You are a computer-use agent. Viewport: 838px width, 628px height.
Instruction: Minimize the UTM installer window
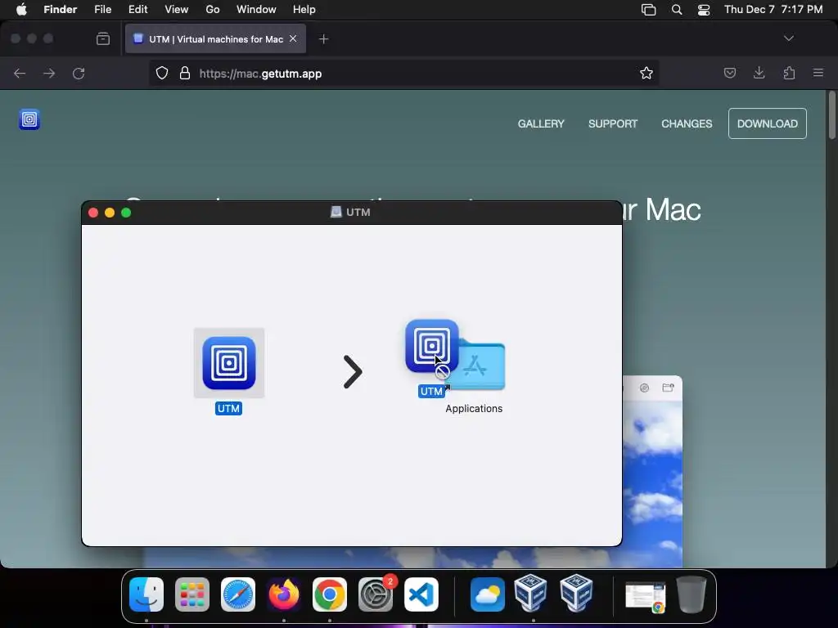110,213
